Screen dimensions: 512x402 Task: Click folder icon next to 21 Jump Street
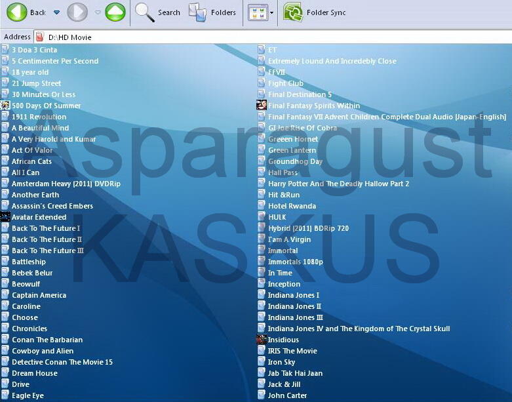tap(5, 83)
